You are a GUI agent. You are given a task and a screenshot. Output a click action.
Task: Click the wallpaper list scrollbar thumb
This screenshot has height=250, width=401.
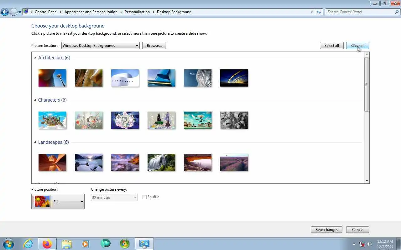[x=367, y=84]
